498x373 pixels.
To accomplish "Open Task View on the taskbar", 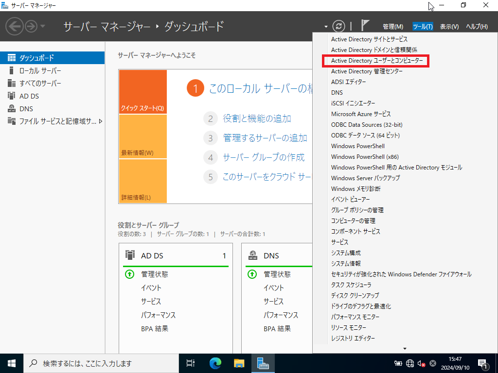I will tap(190, 363).
